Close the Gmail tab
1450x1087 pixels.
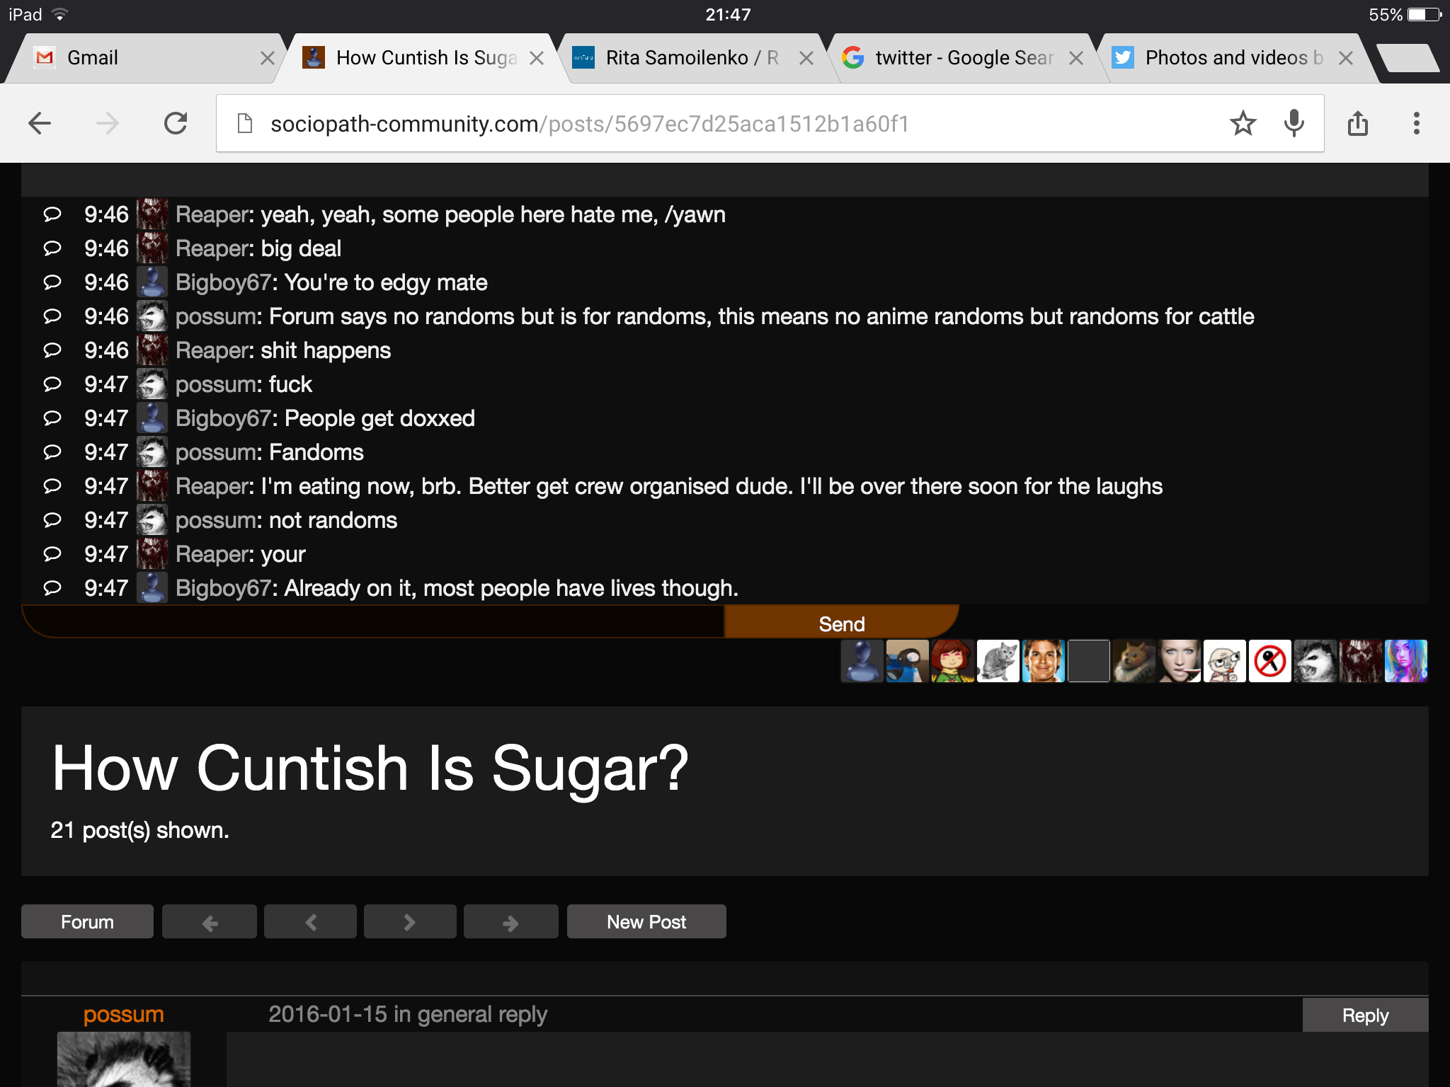coord(267,58)
